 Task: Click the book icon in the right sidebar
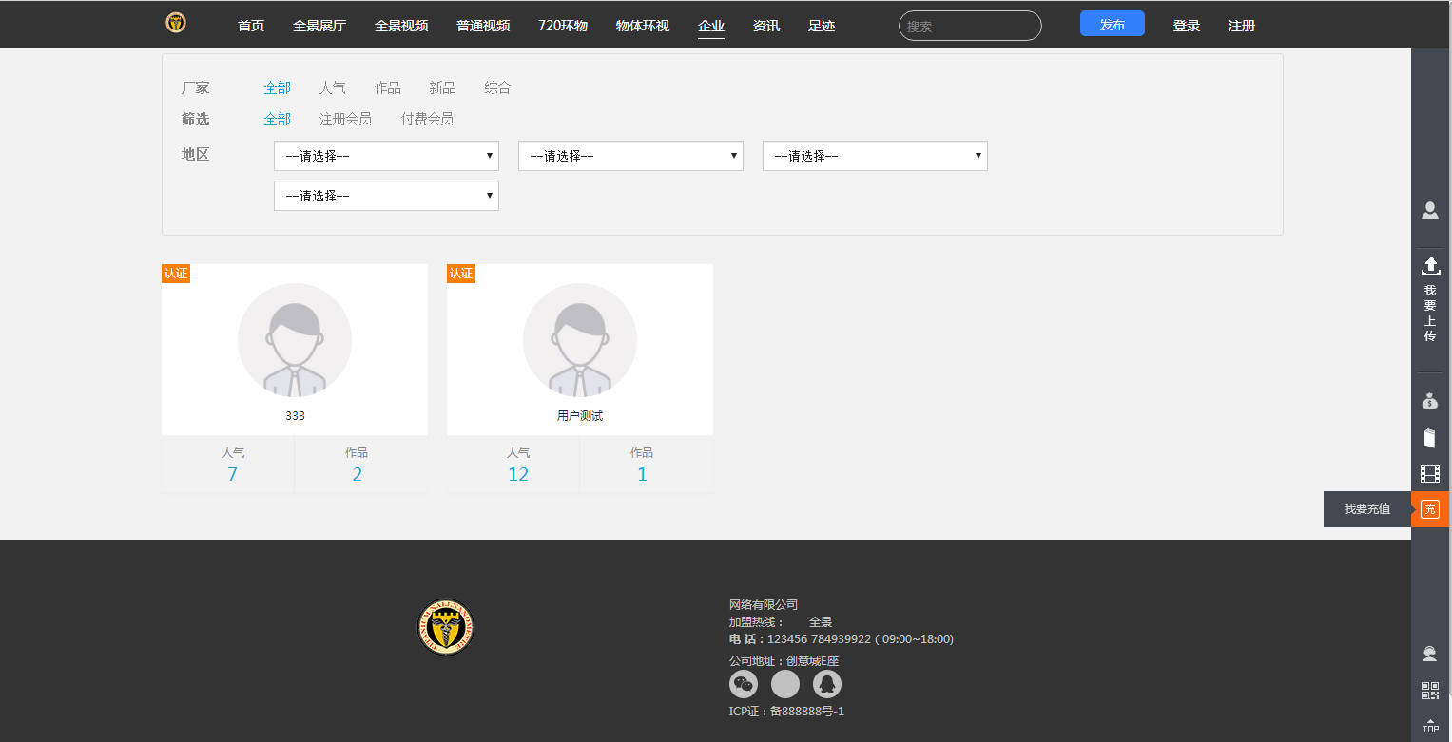[x=1429, y=438]
